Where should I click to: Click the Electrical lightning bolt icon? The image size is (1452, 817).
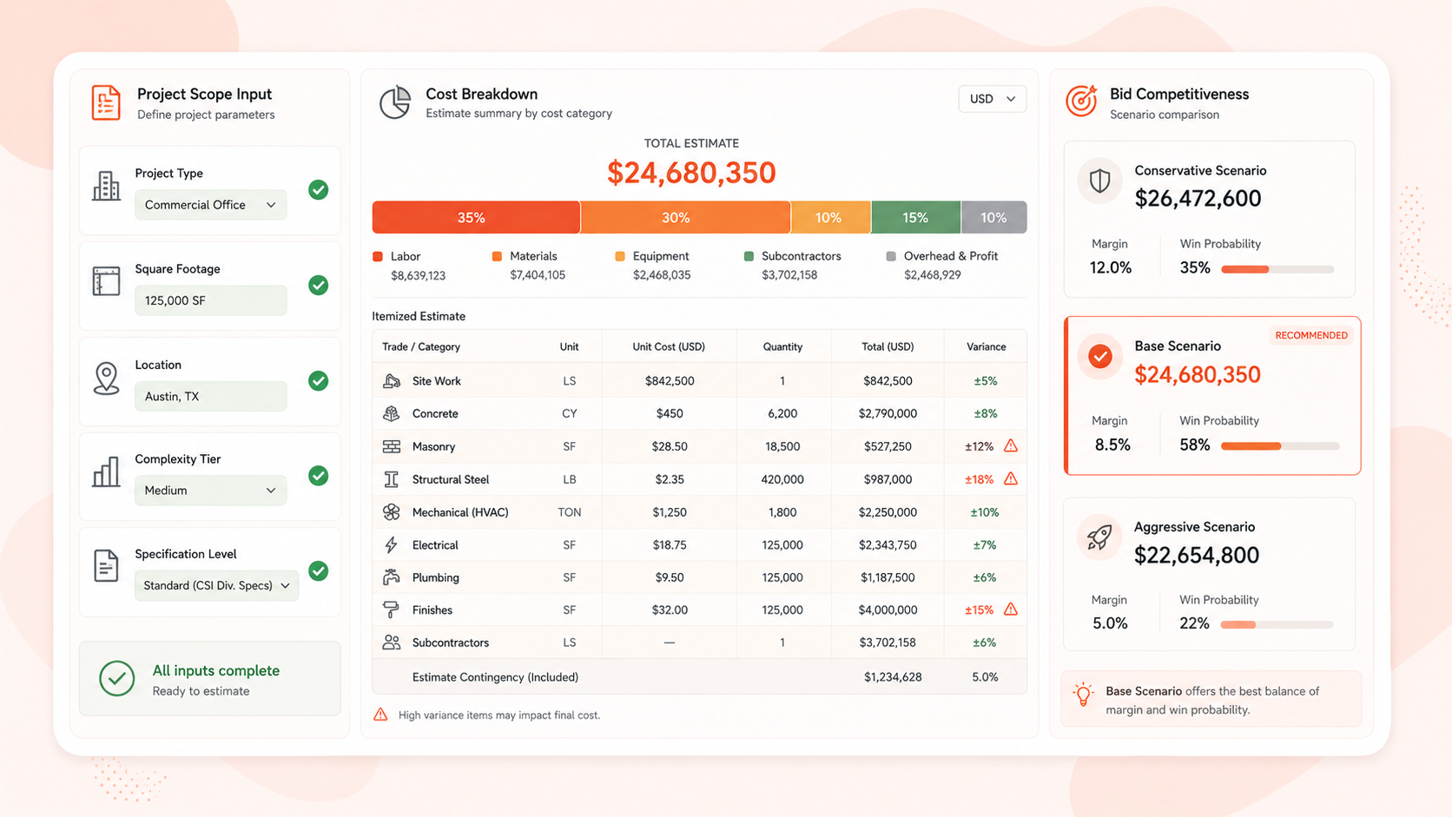click(392, 544)
